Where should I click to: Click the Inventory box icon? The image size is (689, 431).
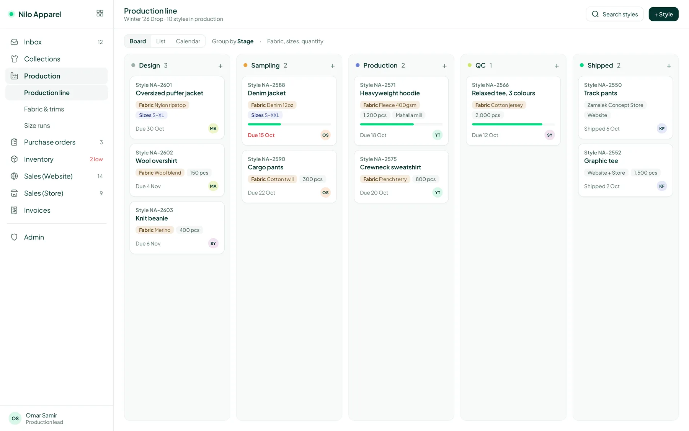pyautogui.click(x=14, y=159)
